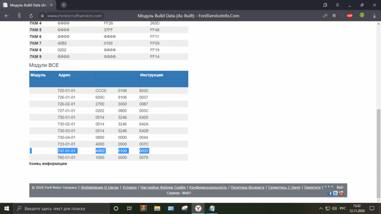This screenshot has width=381, height=214.
Task: Open the YouTube icon in footer
Action: click(341, 193)
